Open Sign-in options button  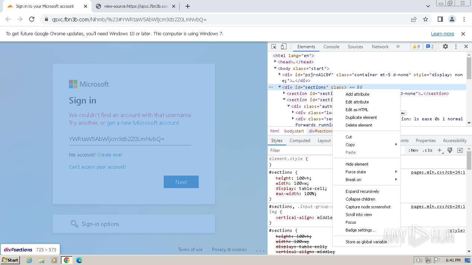[134, 224]
